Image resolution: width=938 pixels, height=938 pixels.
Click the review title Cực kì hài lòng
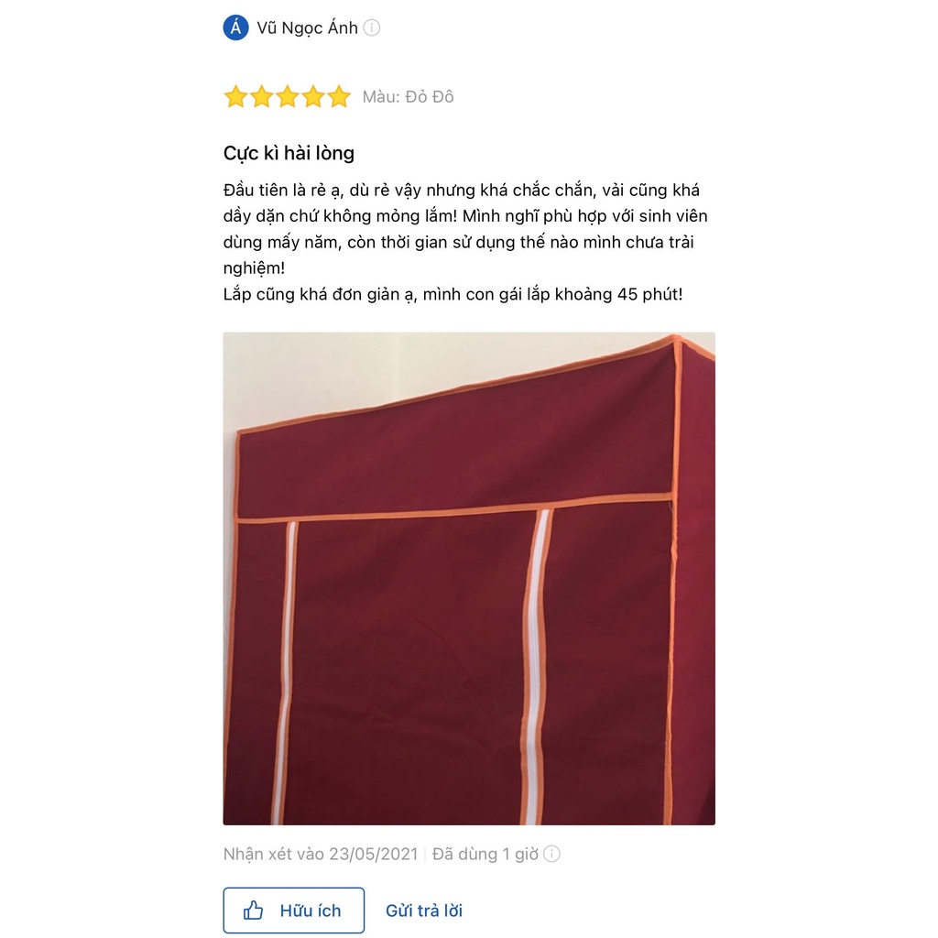[289, 153]
